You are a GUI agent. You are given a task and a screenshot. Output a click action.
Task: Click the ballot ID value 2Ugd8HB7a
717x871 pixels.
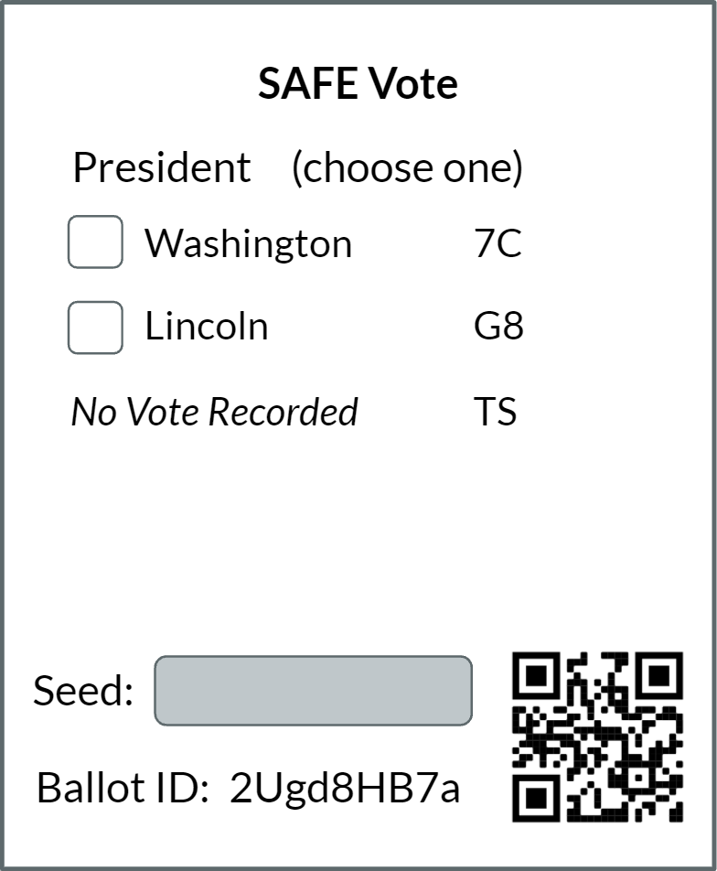coord(345,789)
